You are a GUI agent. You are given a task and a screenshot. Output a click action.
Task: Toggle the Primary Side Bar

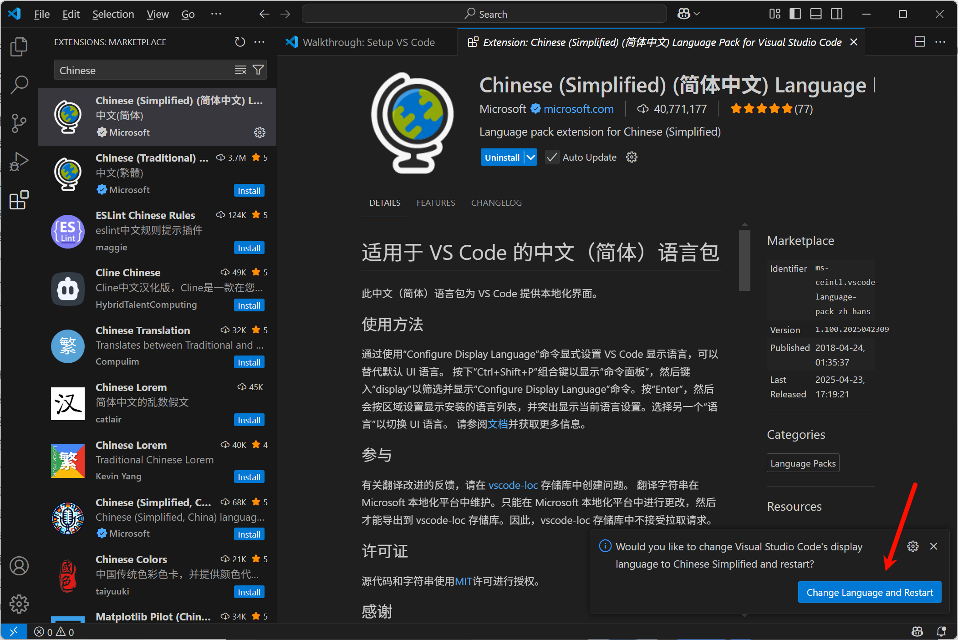(795, 14)
